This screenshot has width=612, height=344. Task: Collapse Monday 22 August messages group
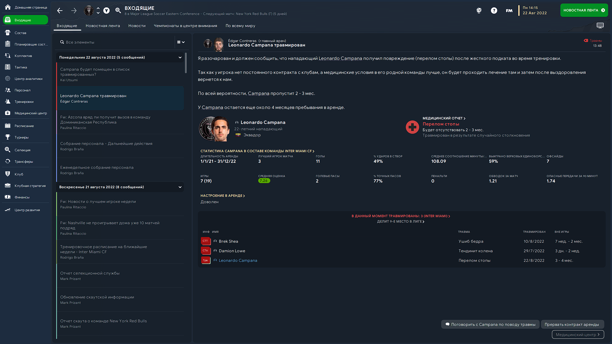coord(180,57)
